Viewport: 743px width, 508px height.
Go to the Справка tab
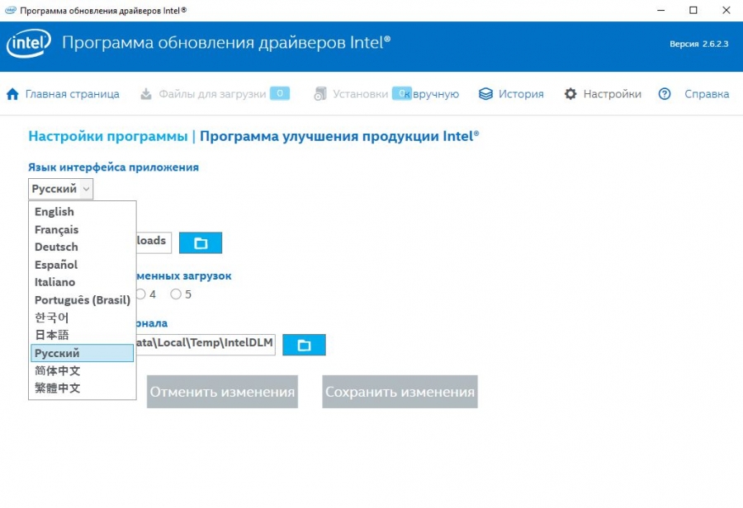coord(706,94)
